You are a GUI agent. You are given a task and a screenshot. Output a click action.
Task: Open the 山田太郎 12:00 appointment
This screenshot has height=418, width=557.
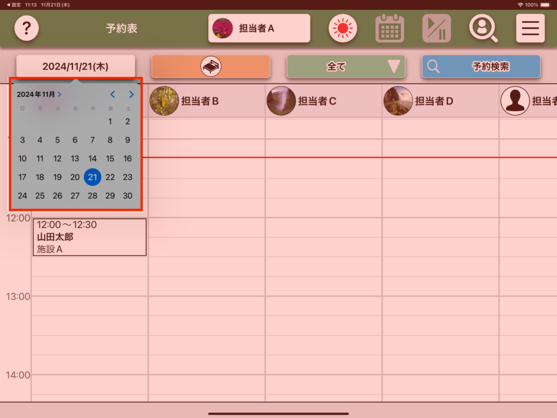tap(89, 237)
